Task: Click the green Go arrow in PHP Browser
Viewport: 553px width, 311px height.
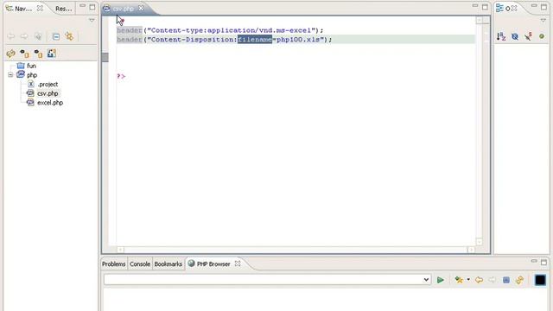Action: (440, 280)
